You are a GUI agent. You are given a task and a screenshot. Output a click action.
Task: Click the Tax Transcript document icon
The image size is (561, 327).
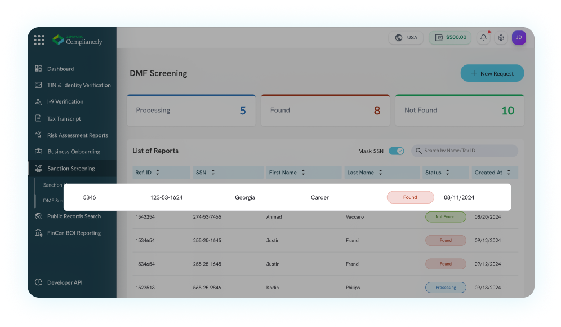[38, 118]
